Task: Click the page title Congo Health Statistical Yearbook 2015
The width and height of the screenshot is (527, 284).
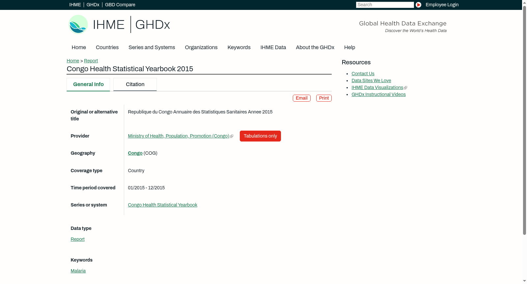Action: (130, 69)
